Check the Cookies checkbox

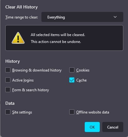[72, 70]
